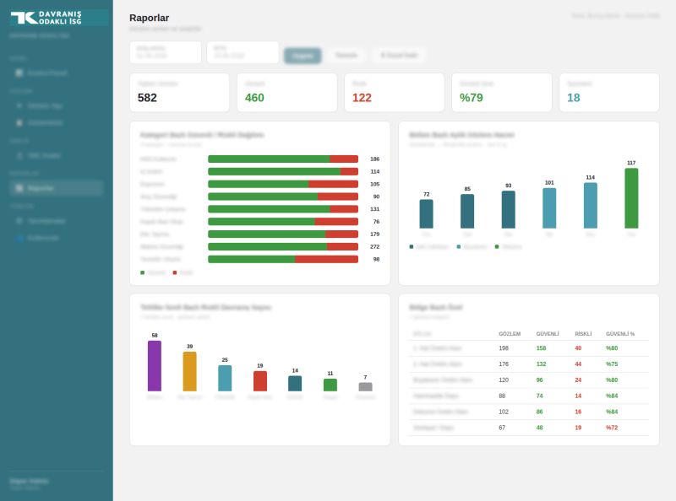Click the green column labeled 11
Image resolution: width=676 pixels, height=501 pixels.
click(x=330, y=385)
